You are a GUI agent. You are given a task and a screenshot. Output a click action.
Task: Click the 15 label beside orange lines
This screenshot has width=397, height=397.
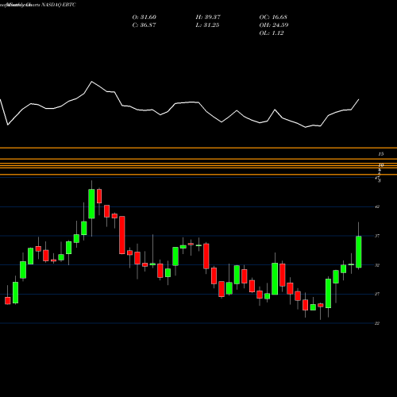(381, 154)
